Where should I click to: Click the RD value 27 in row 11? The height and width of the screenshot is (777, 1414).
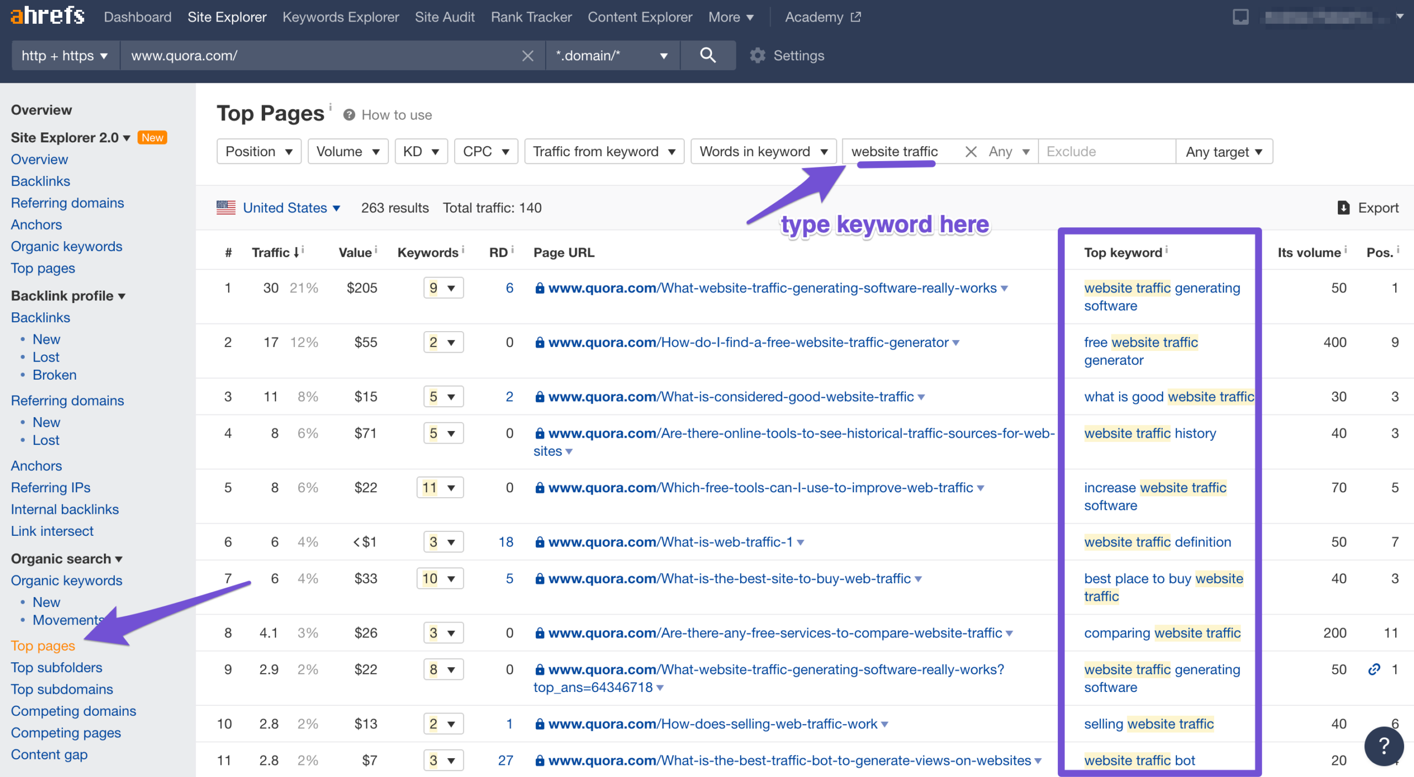pyautogui.click(x=505, y=760)
